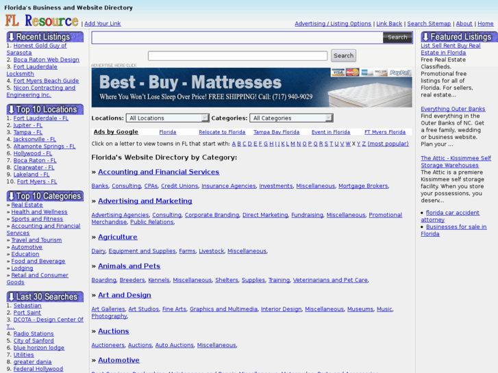Click the second search text box

[x=238, y=56]
